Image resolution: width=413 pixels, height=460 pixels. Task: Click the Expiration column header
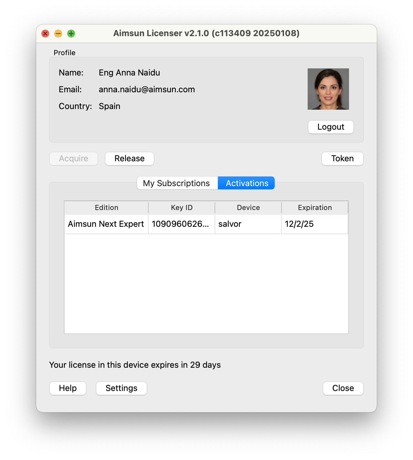coord(315,207)
